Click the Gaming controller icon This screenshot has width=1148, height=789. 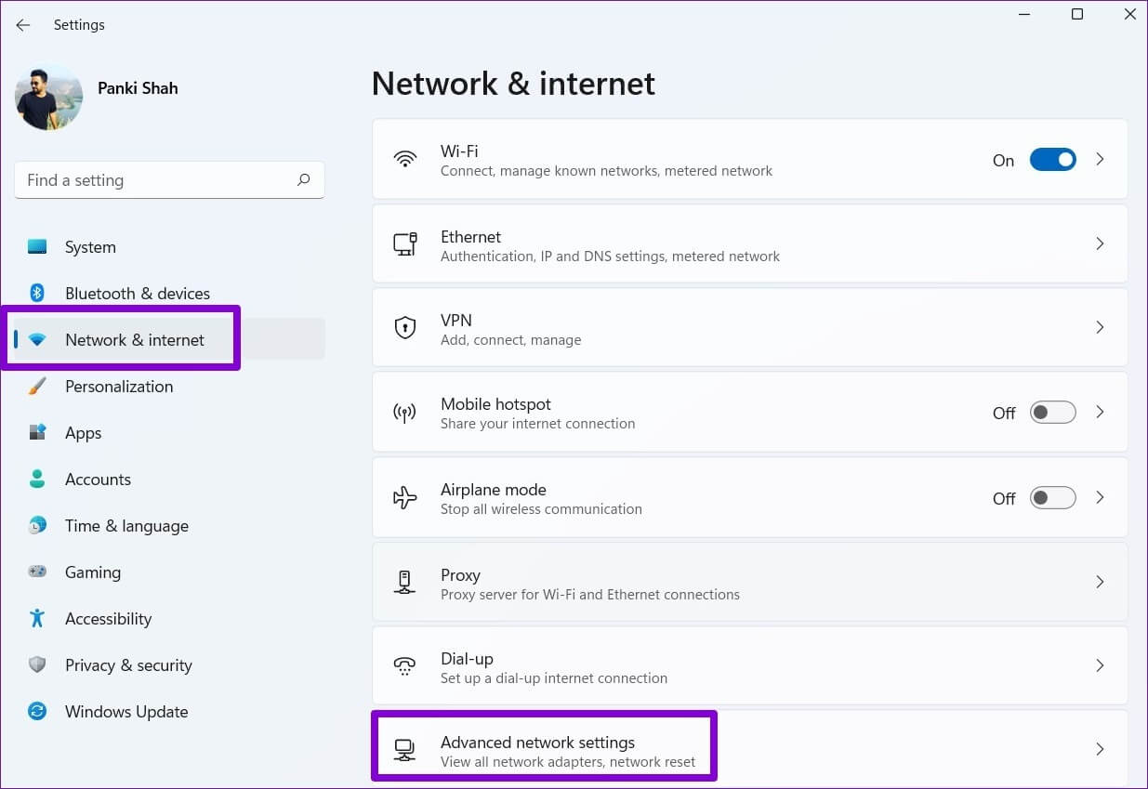(37, 572)
